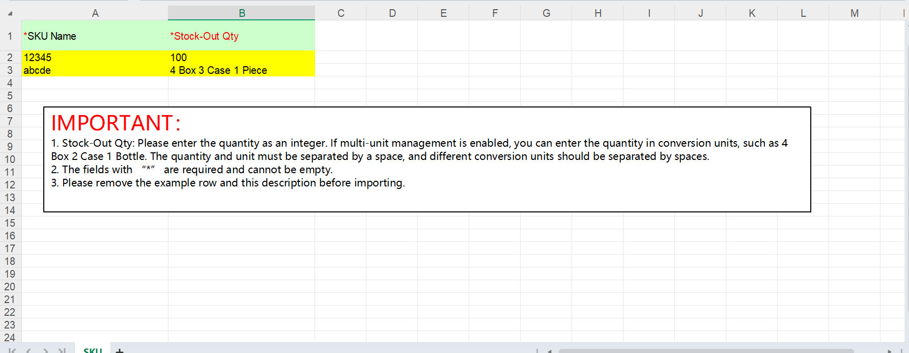Go to the first sheet tab
This screenshot has width=909, height=353.
tap(12, 350)
